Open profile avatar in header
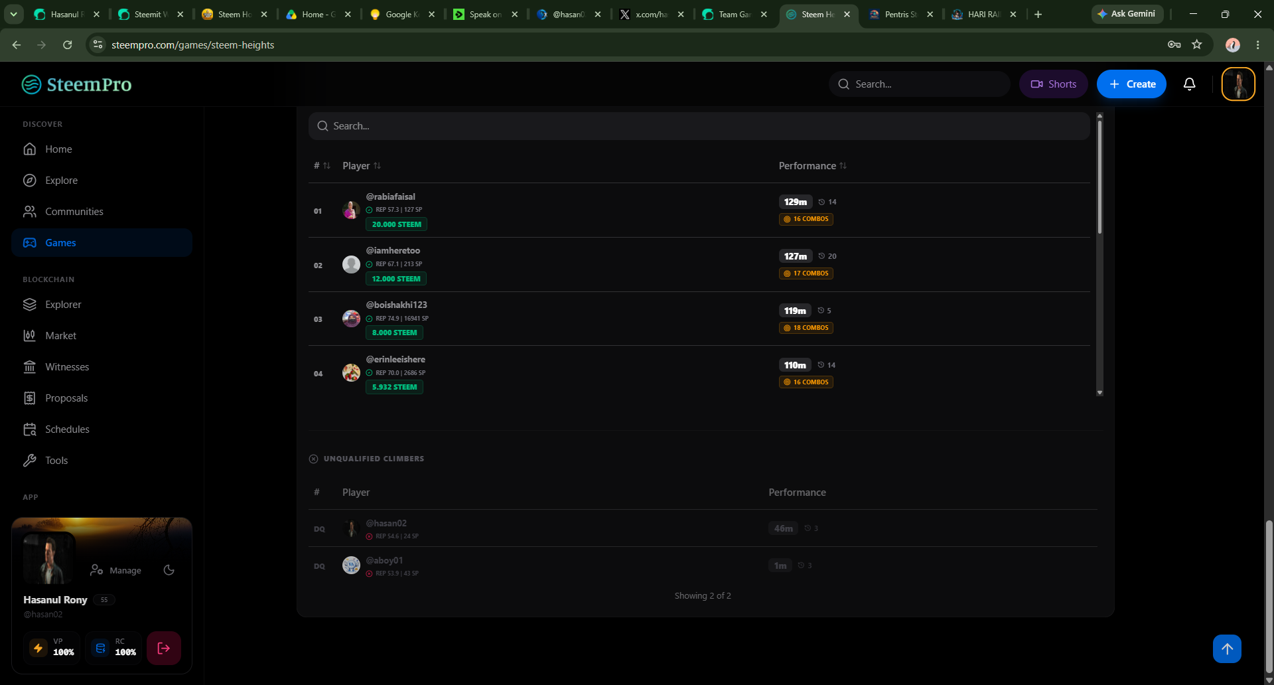The height and width of the screenshot is (685, 1274). pos(1238,84)
